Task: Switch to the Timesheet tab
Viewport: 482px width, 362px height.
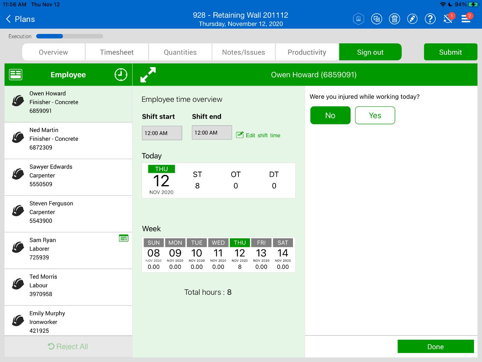Action: [117, 52]
